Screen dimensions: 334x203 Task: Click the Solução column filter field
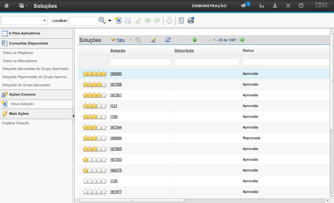(140, 62)
